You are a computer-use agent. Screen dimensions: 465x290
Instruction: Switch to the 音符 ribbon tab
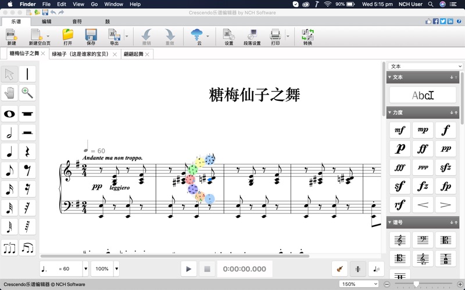click(77, 21)
